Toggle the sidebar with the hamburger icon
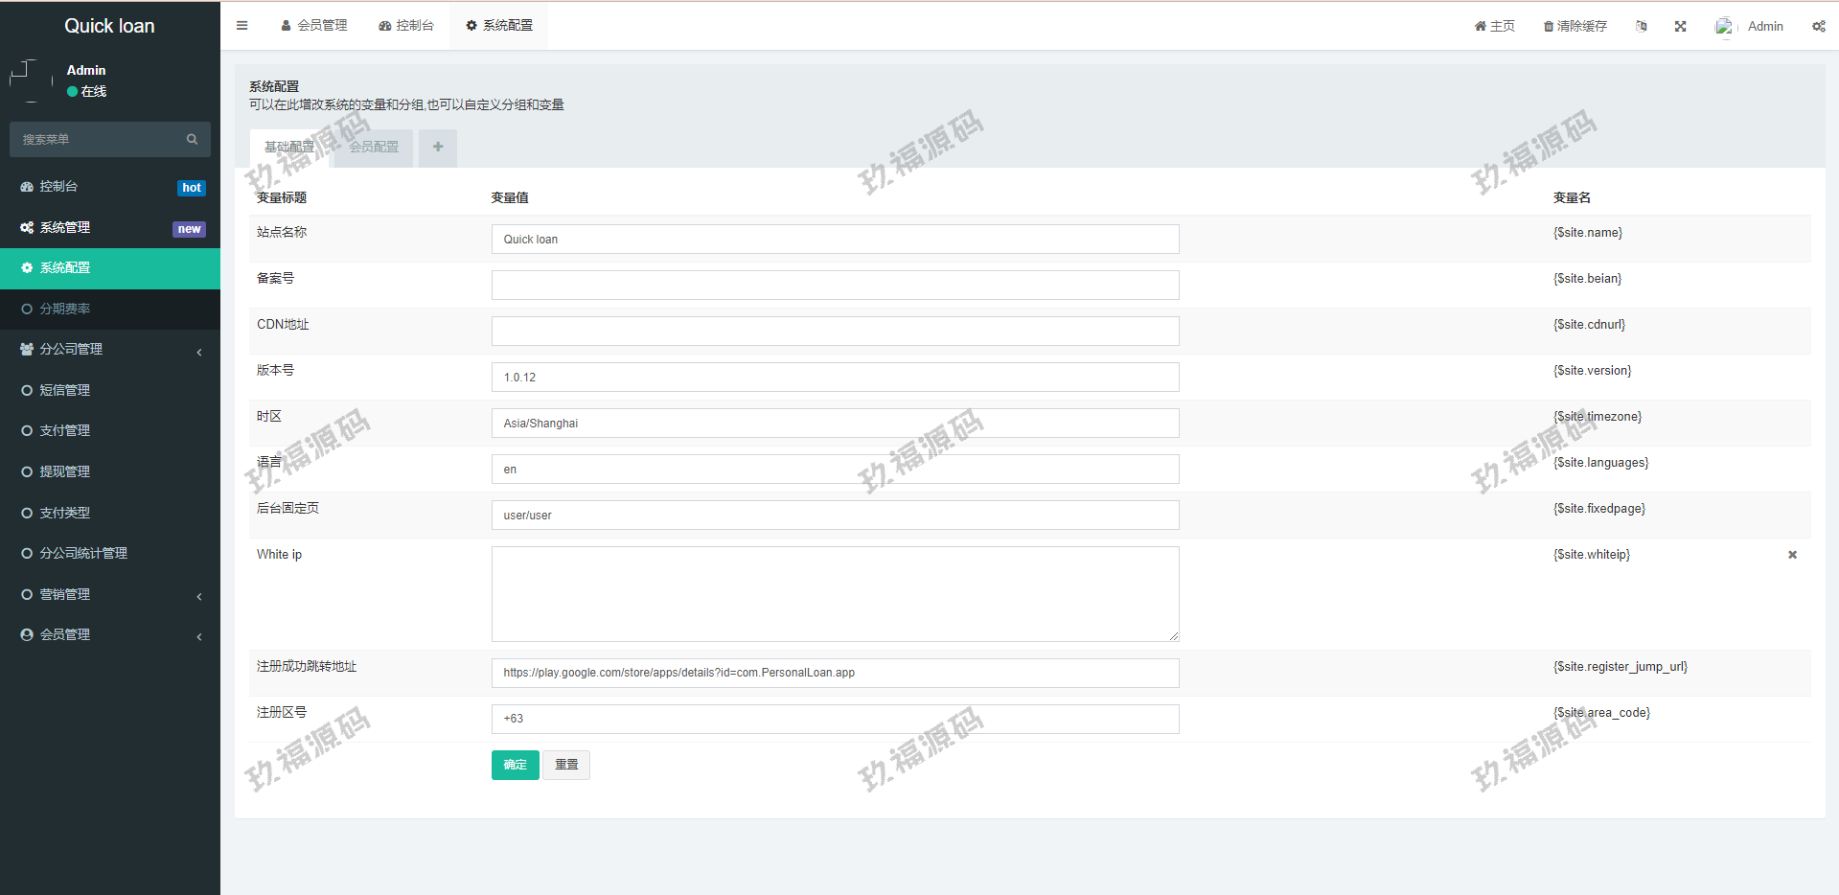 [241, 26]
